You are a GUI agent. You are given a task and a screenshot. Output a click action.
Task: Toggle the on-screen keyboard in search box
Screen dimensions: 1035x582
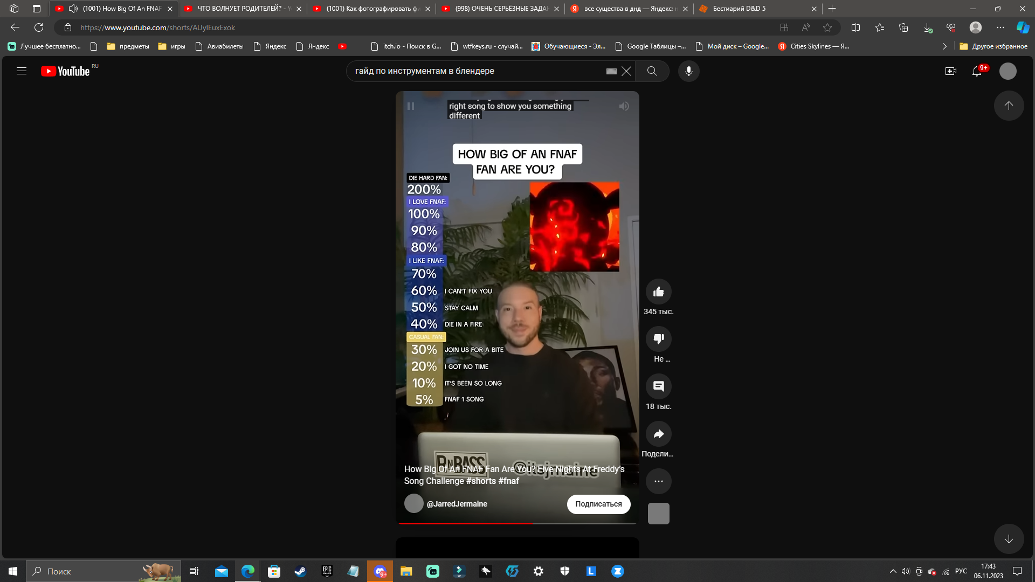(x=611, y=71)
